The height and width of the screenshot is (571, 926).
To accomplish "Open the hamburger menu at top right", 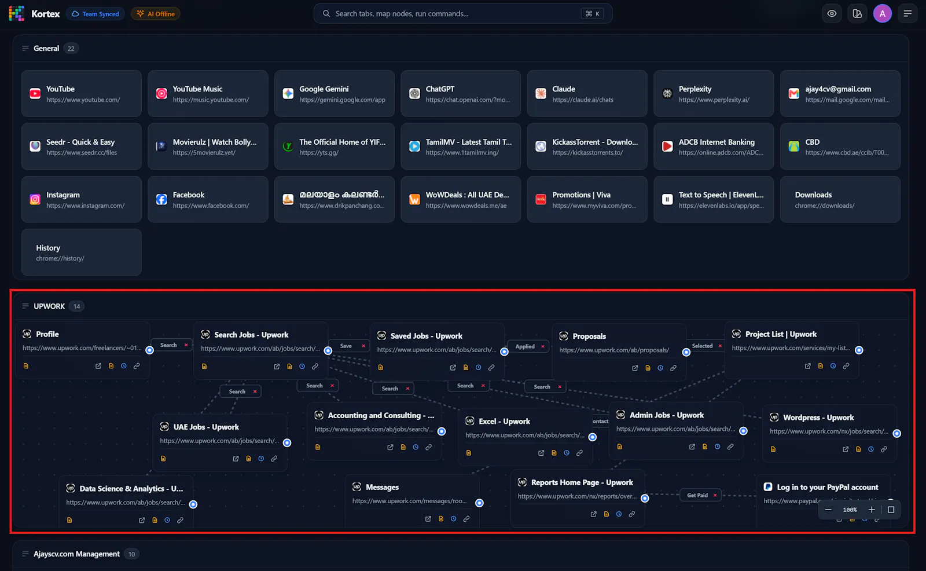I will pyautogui.click(x=907, y=13).
